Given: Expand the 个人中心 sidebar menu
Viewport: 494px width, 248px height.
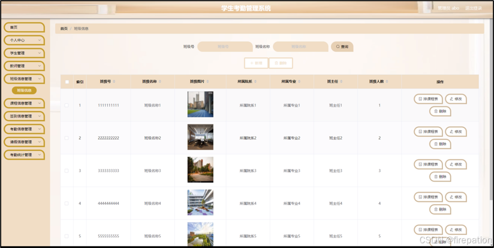Looking at the screenshot, I should click(x=24, y=40).
